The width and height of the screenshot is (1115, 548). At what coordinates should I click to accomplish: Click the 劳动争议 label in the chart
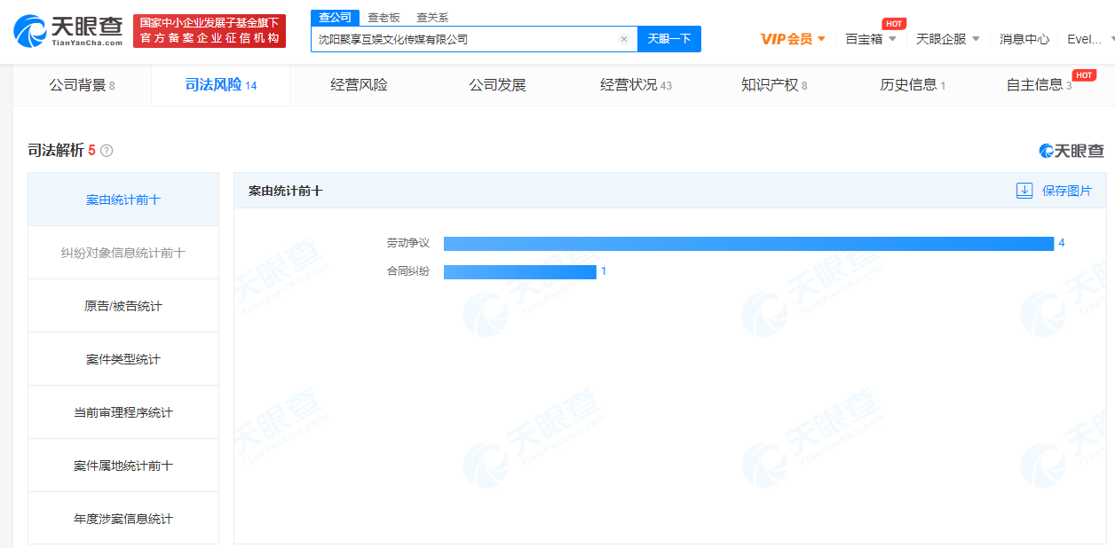point(407,243)
